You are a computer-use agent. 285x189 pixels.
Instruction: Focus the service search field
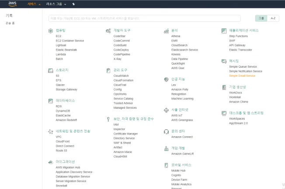pyautogui.click(x=145, y=18)
